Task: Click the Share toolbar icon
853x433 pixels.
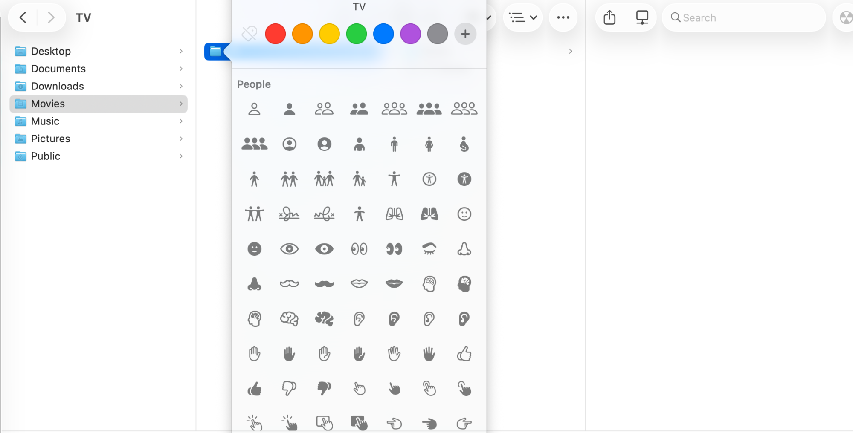Action: click(x=609, y=17)
